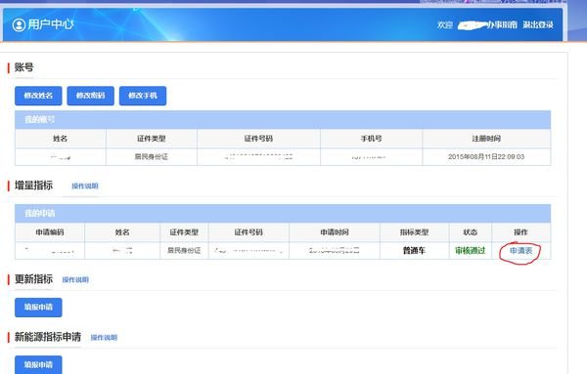Click the 我的申请 table header bar
The width and height of the screenshot is (587, 374).
[x=283, y=213]
